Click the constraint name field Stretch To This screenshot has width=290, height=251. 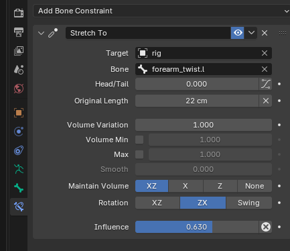[148, 33]
